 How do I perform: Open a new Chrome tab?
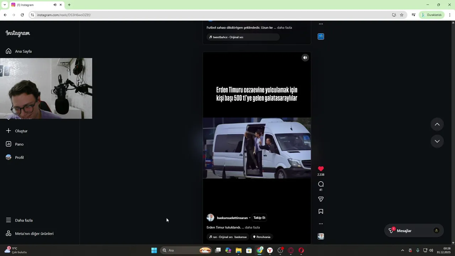click(x=69, y=5)
